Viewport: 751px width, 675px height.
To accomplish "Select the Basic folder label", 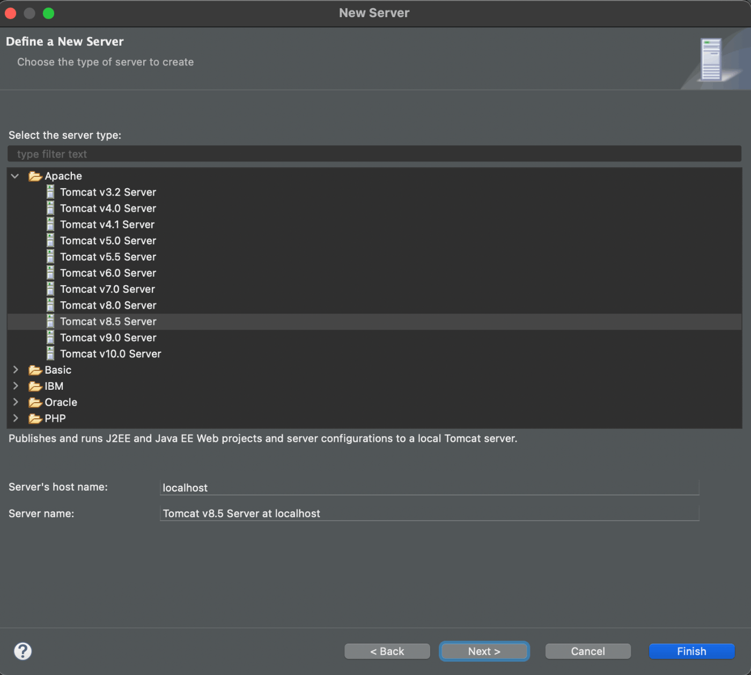I will point(58,370).
